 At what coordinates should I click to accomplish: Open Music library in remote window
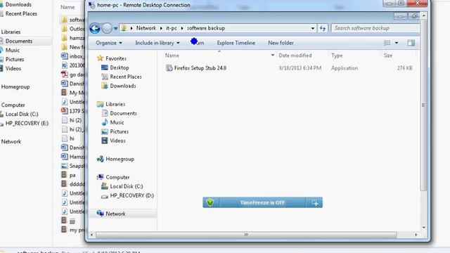(117, 122)
